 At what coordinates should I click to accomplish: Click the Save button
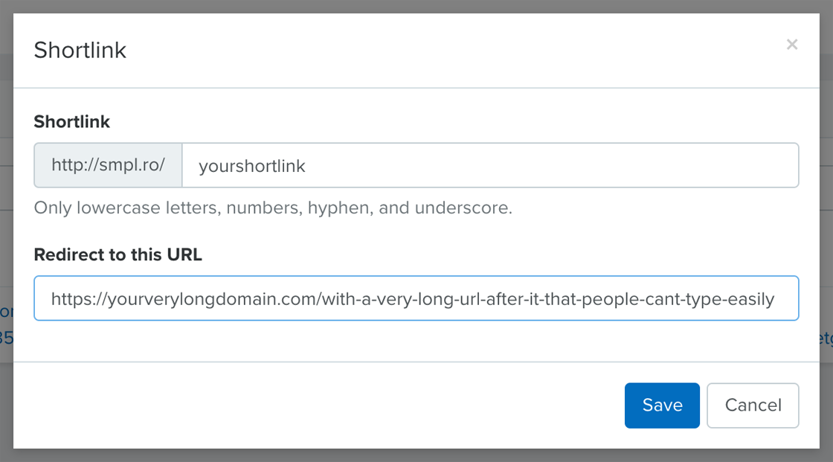pos(662,405)
